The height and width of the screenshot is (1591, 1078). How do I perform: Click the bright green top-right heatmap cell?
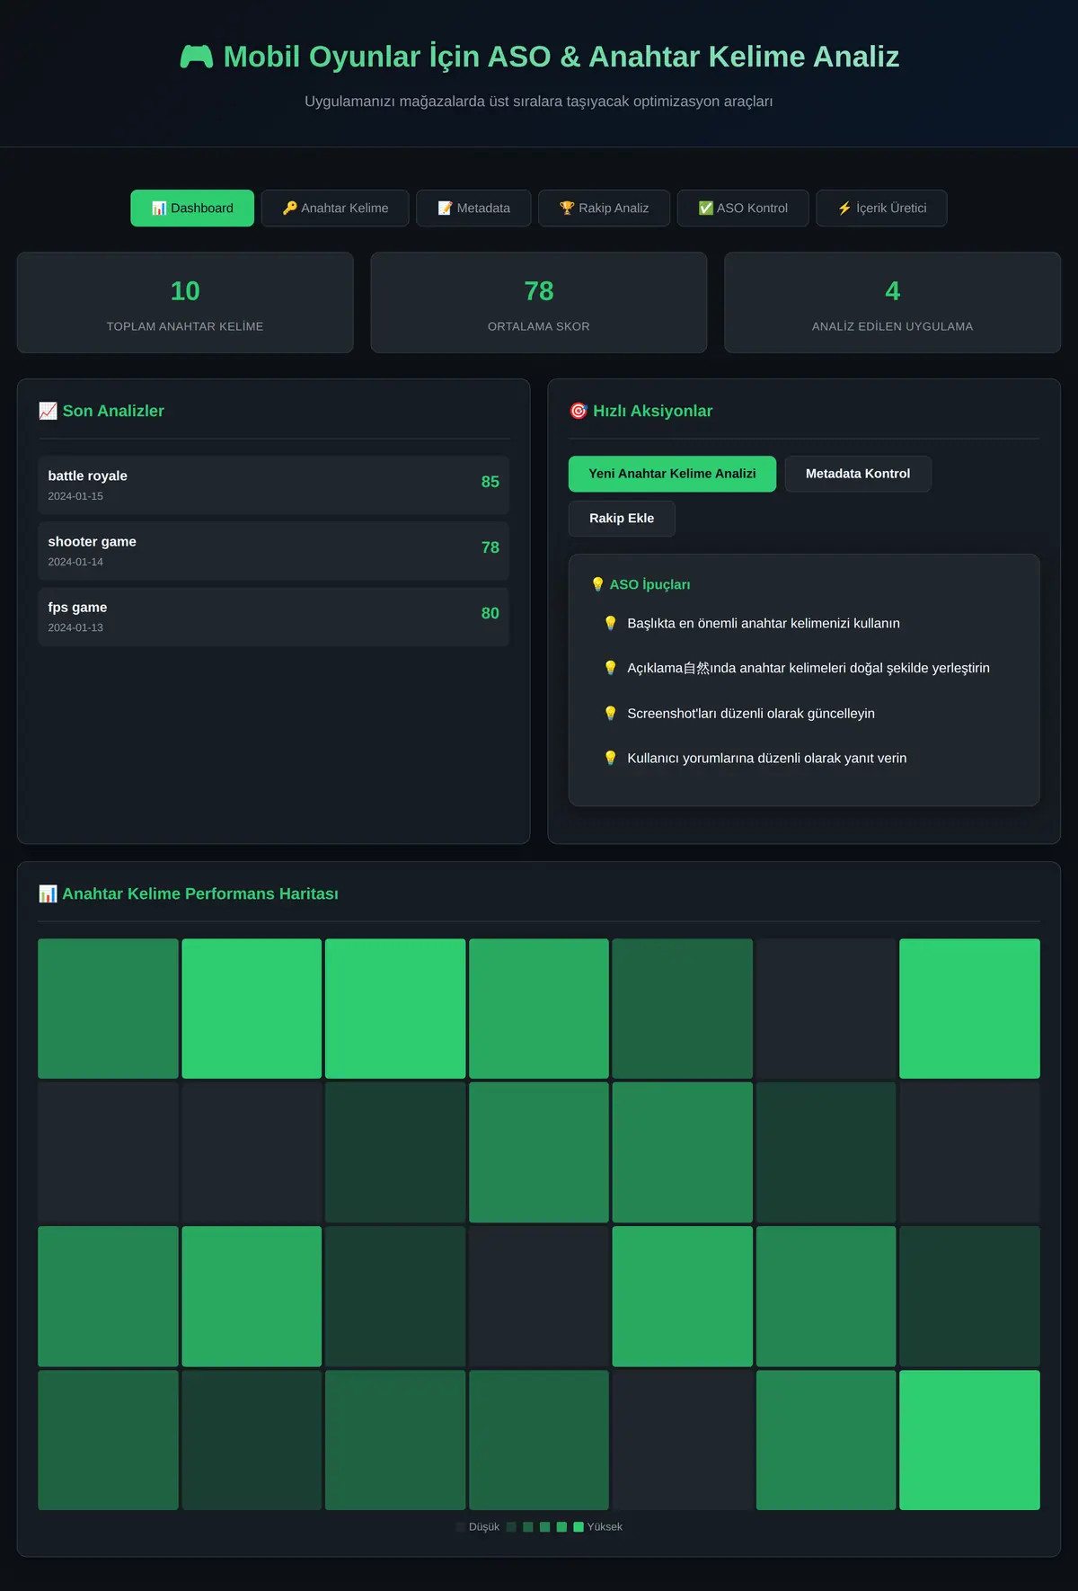pos(969,1009)
